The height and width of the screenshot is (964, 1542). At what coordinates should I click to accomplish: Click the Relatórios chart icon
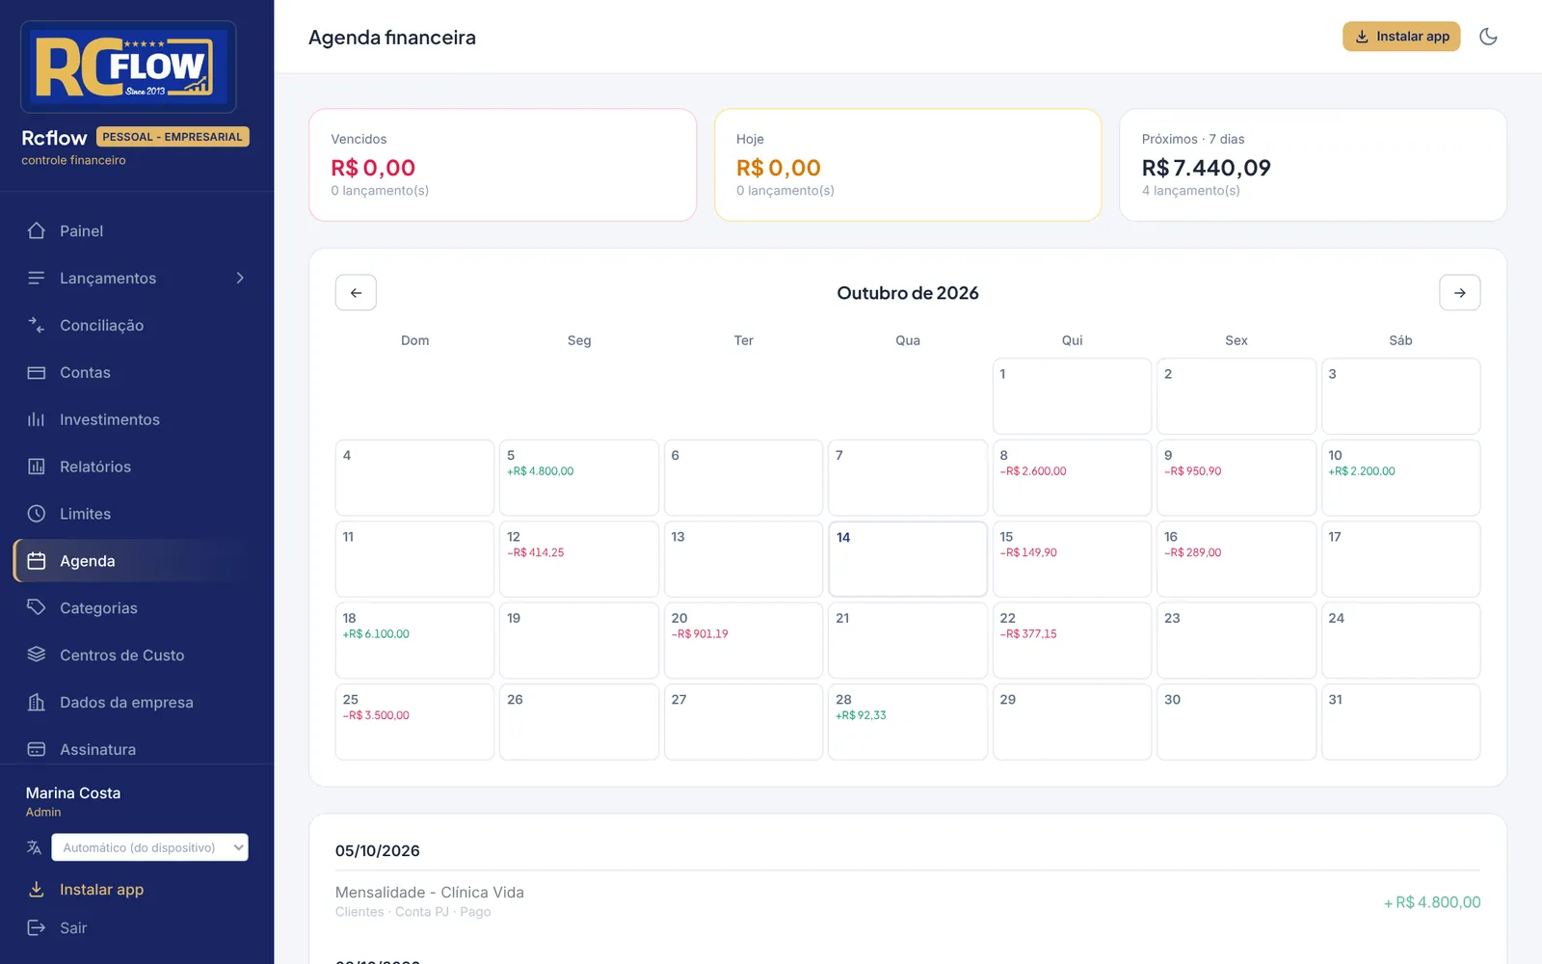(37, 467)
